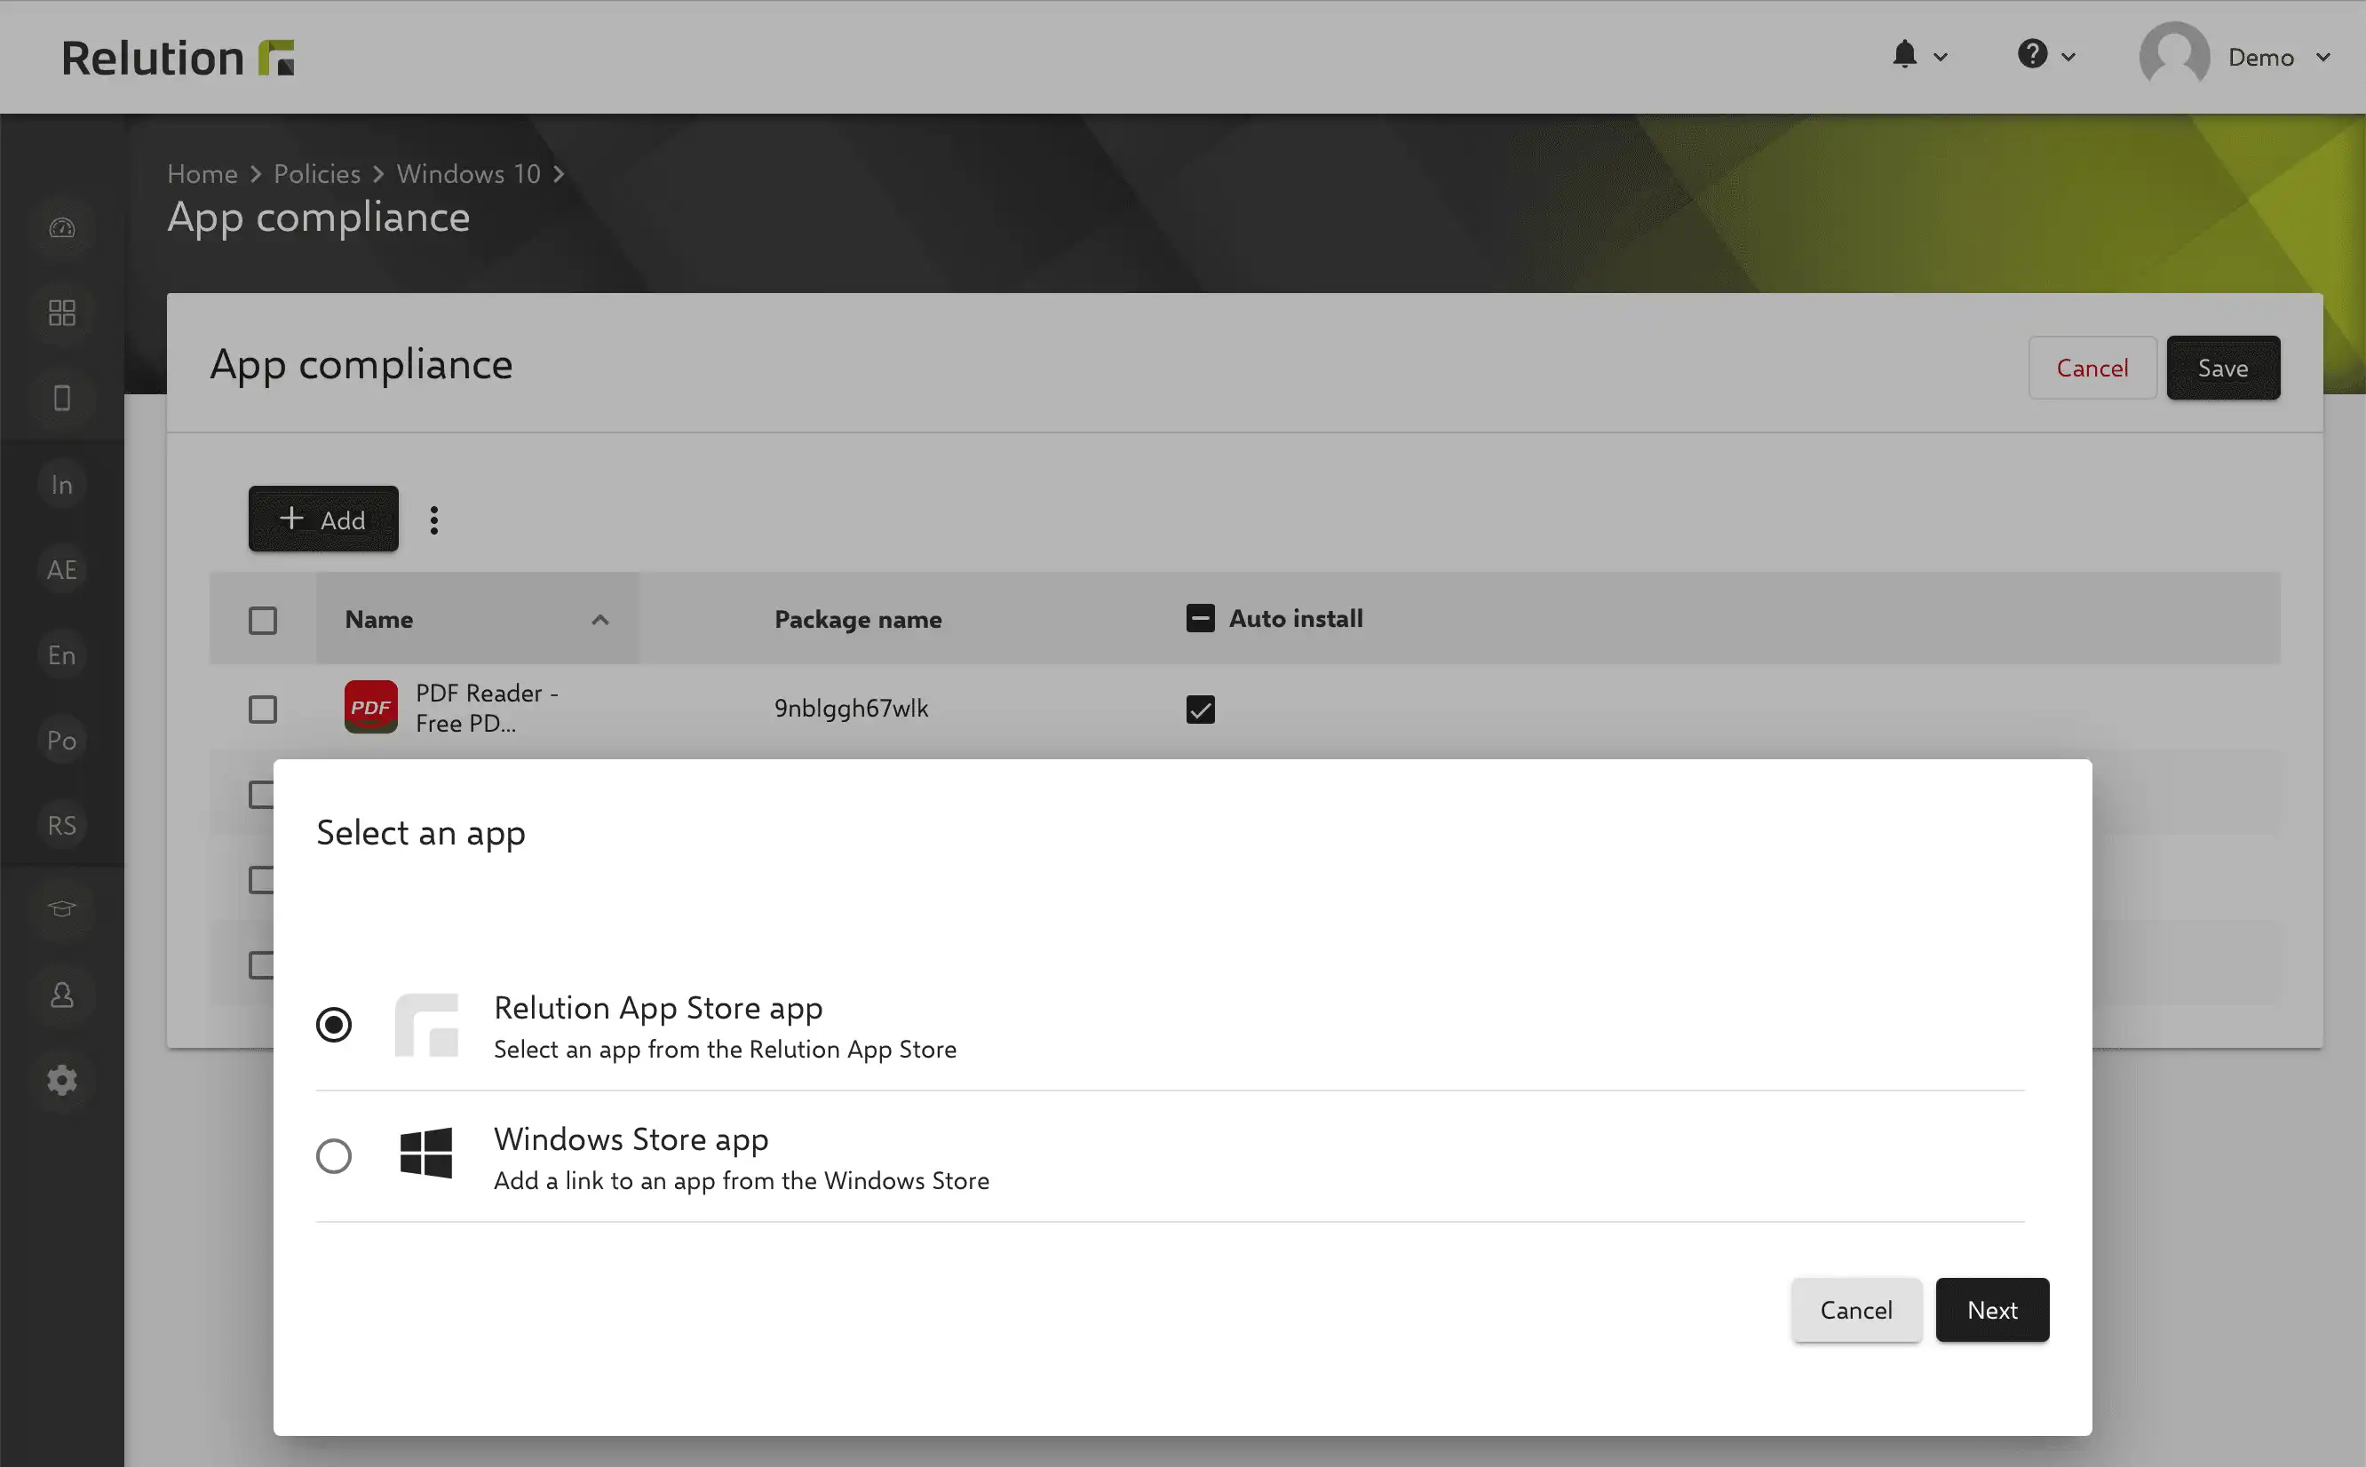This screenshot has width=2366, height=1467.
Task: Go to Windows 10 breadcrumb
Action: tap(469, 174)
